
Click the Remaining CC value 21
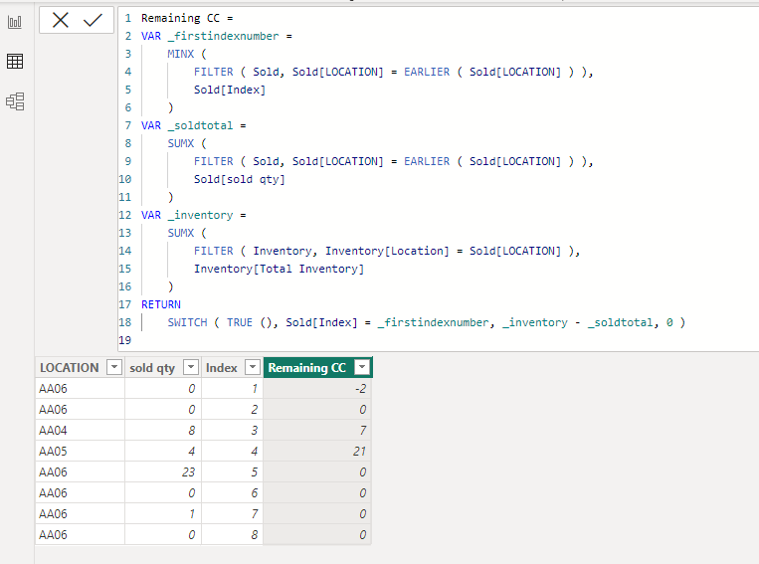[x=317, y=452]
